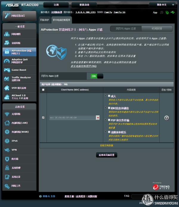The width and height of the screenshot is (179, 207).
Task: Click the green network status icon
Action: click(167, 12)
